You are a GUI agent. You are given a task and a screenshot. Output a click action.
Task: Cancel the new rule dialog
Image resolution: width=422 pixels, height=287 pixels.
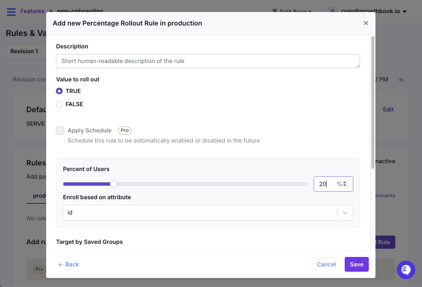tap(326, 264)
